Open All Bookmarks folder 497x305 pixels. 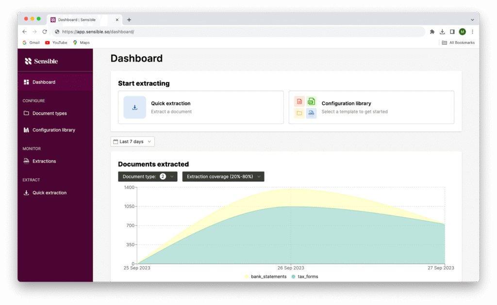click(x=458, y=43)
